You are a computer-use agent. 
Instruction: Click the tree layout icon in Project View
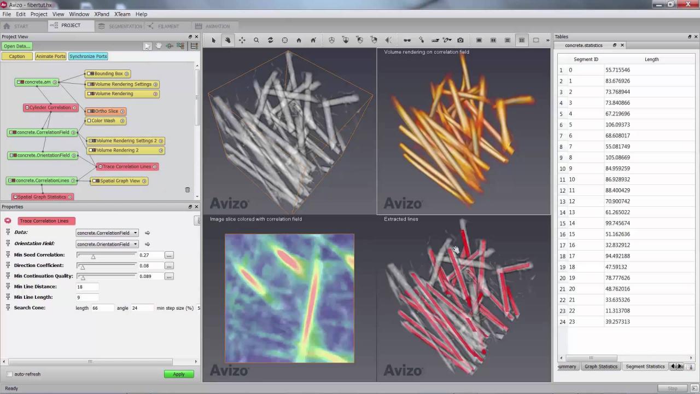[x=181, y=47]
